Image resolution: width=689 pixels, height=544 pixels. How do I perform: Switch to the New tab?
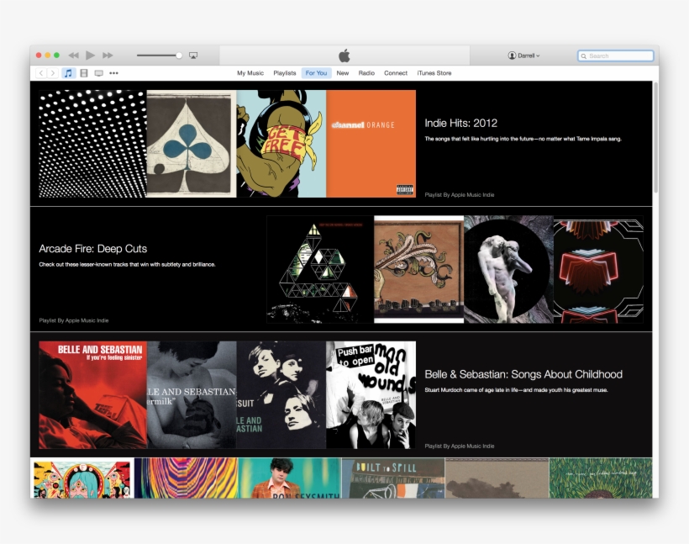tap(343, 73)
